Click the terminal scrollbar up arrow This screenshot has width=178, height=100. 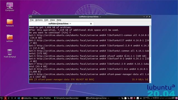coord(150,27)
